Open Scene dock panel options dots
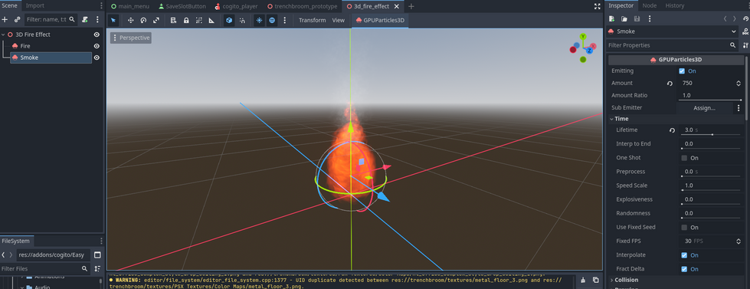Image resolution: width=750 pixels, height=289 pixels. point(101,5)
